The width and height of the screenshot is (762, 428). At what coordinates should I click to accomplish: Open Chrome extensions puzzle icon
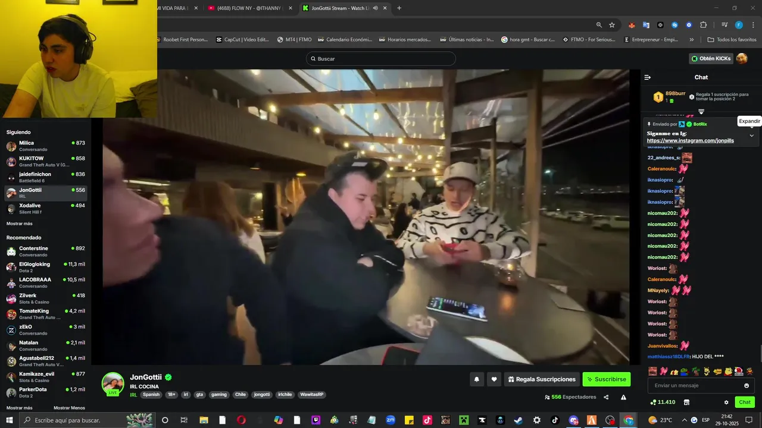(x=703, y=25)
